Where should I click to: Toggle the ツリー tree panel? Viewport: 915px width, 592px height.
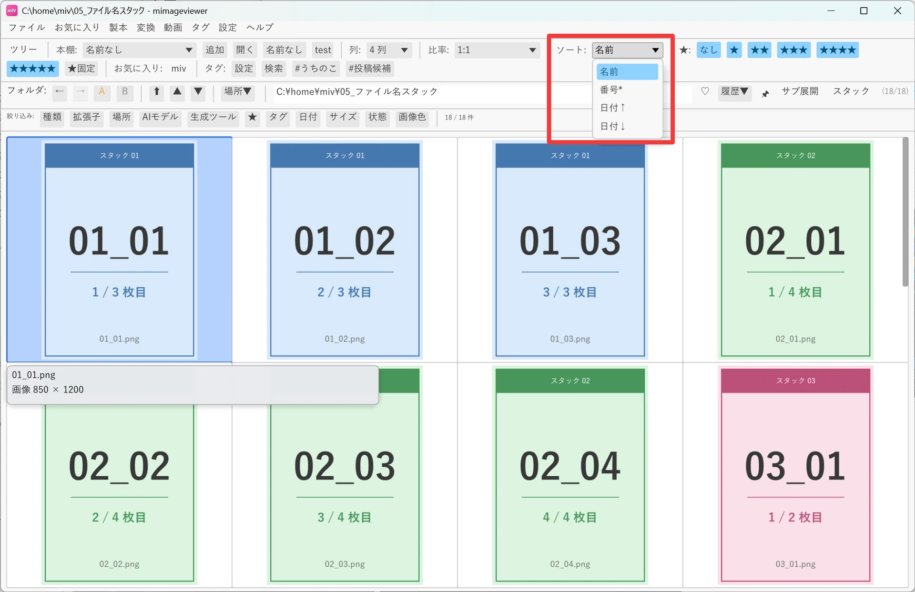(23, 50)
